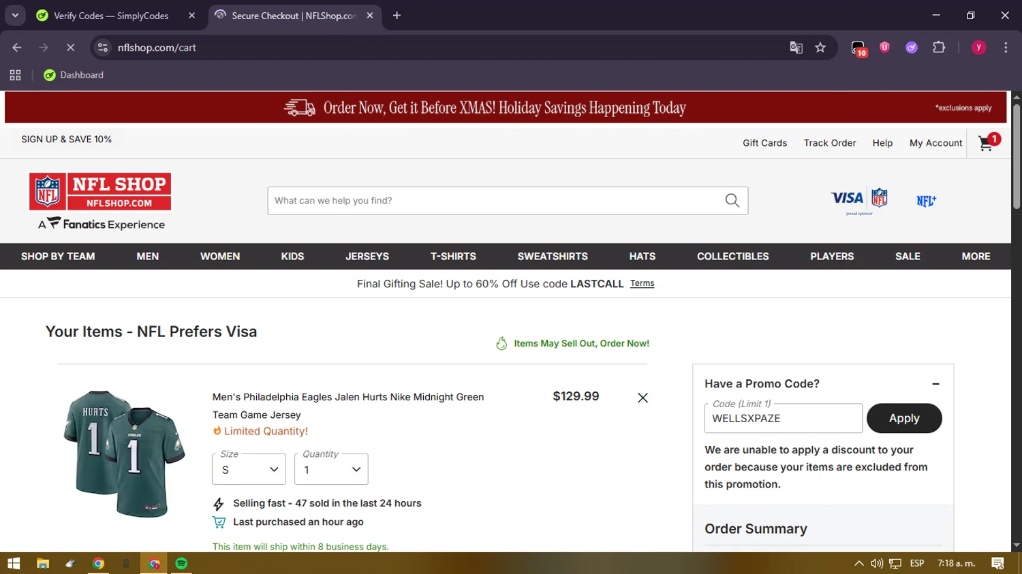Click the purple circular extension icon
The height and width of the screenshot is (574, 1022).
pyautogui.click(x=912, y=48)
